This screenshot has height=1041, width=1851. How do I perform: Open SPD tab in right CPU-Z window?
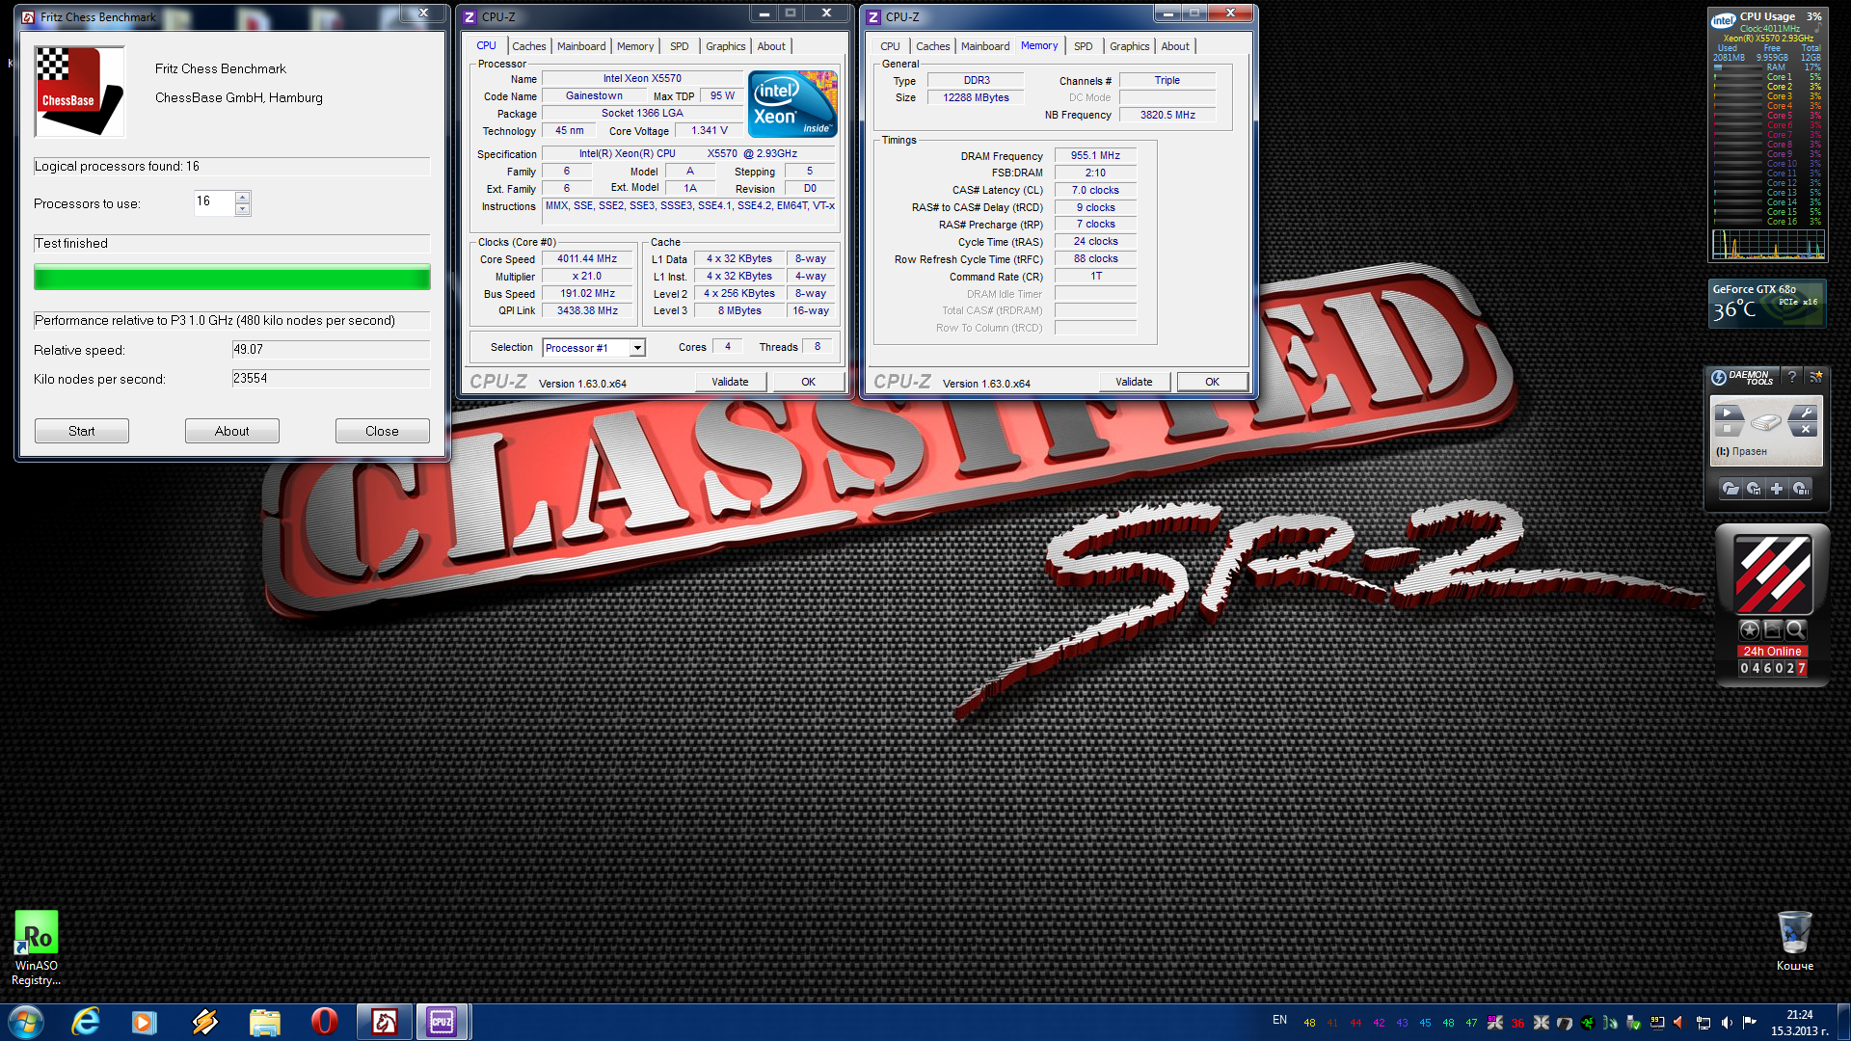pyautogui.click(x=1083, y=46)
